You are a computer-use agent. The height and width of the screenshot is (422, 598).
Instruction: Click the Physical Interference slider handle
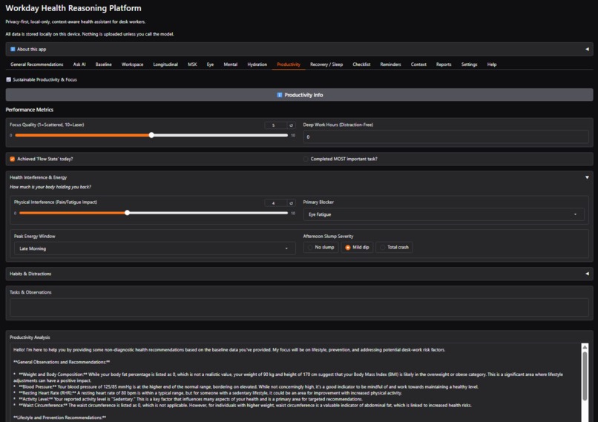click(127, 213)
